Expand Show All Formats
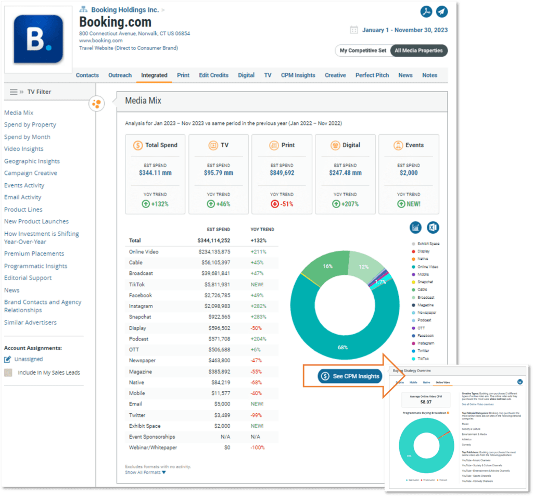The image size is (533, 496). tap(145, 473)
